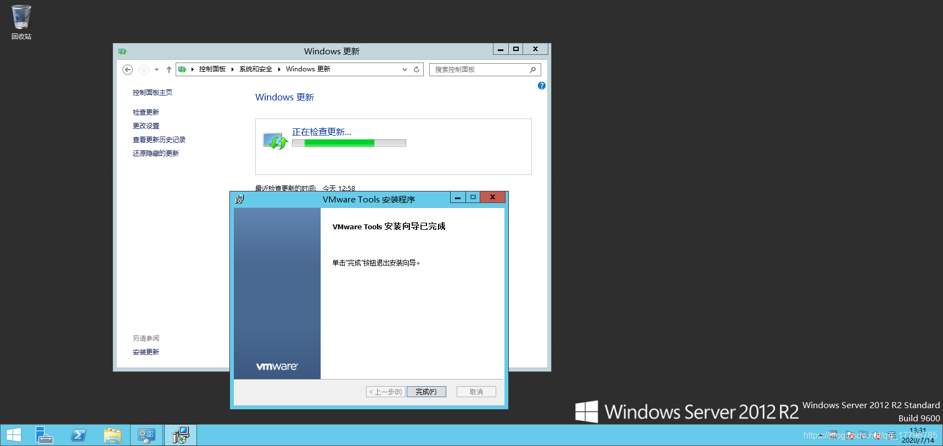Image resolution: width=943 pixels, height=446 pixels.
Task: Click 完成(F) to finish VMware Tools setup
Action: point(426,392)
